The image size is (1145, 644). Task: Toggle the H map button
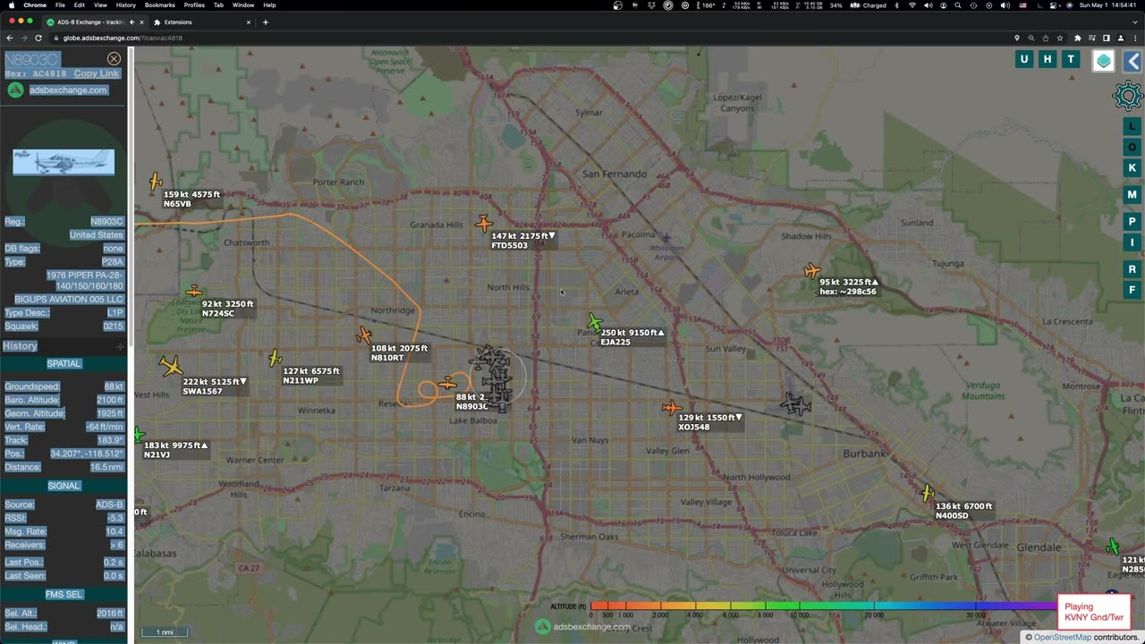point(1047,59)
